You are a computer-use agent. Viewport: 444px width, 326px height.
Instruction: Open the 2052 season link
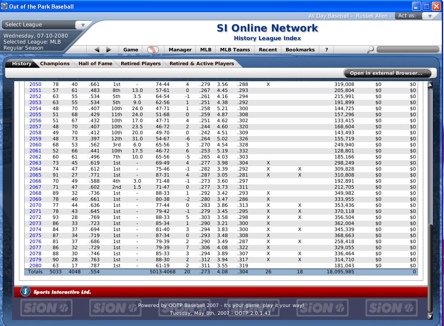point(35,96)
